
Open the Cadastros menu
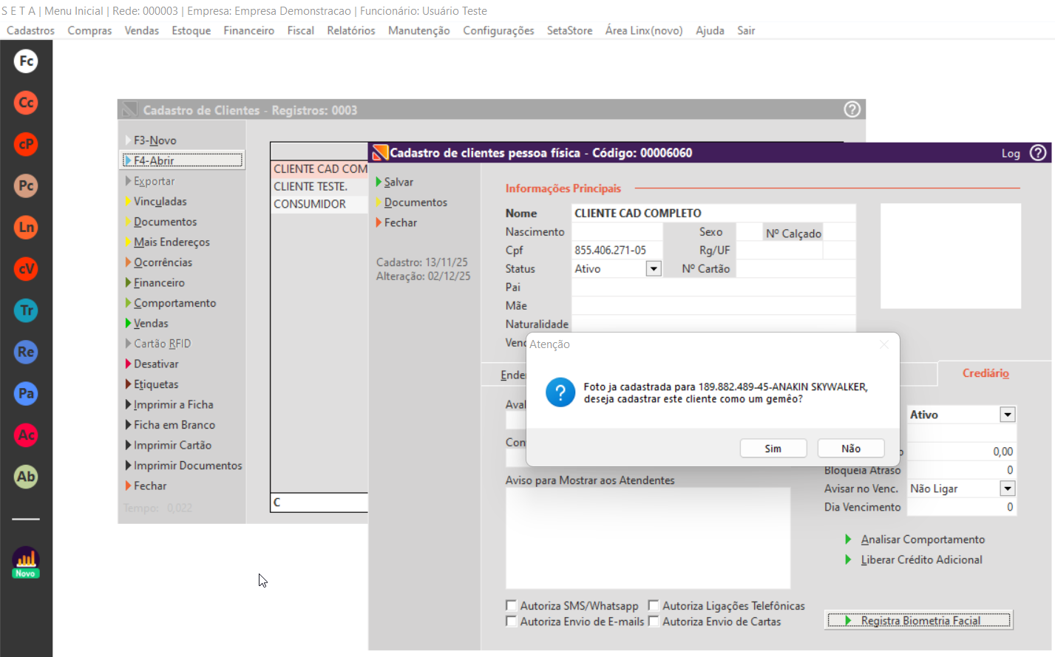click(30, 30)
